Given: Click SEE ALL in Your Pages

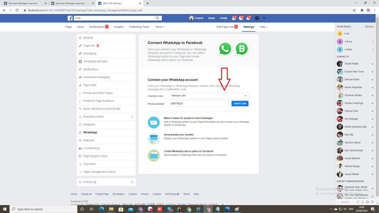Looking at the screenshot, I should point(370,27).
